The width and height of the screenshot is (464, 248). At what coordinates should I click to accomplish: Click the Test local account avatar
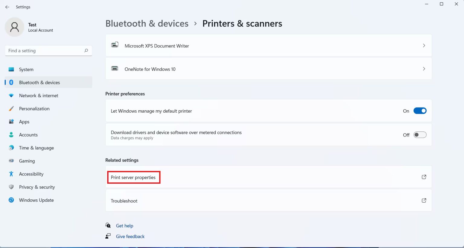point(14,27)
